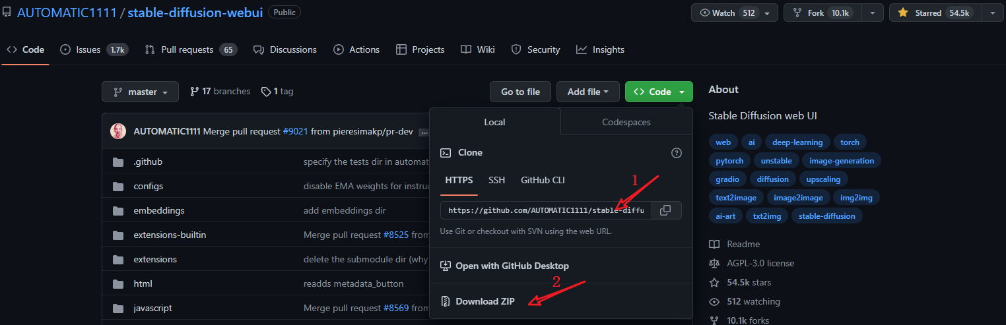Click the upscaling topic tag
Image resolution: width=1006 pixels, height=325 pixels.
(x=823, y=179)
